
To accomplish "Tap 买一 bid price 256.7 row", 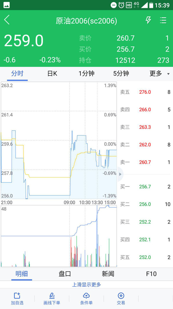I will [145, 187].
